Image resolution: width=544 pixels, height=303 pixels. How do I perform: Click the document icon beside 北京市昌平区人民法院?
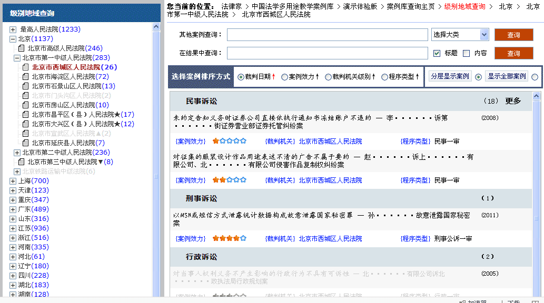pyautogui.click(x=25, y=114)
